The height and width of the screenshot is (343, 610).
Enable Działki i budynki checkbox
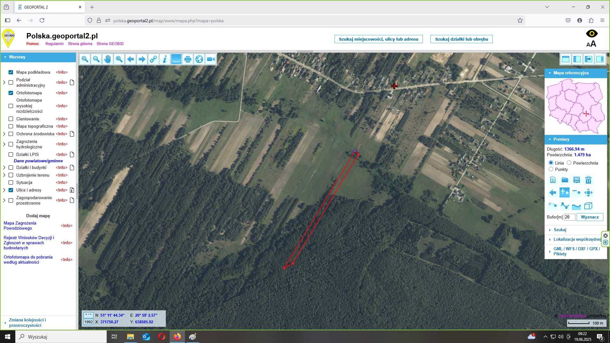pos(11,168)
